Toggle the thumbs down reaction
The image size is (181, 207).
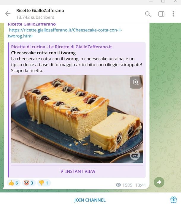point(44,183)
